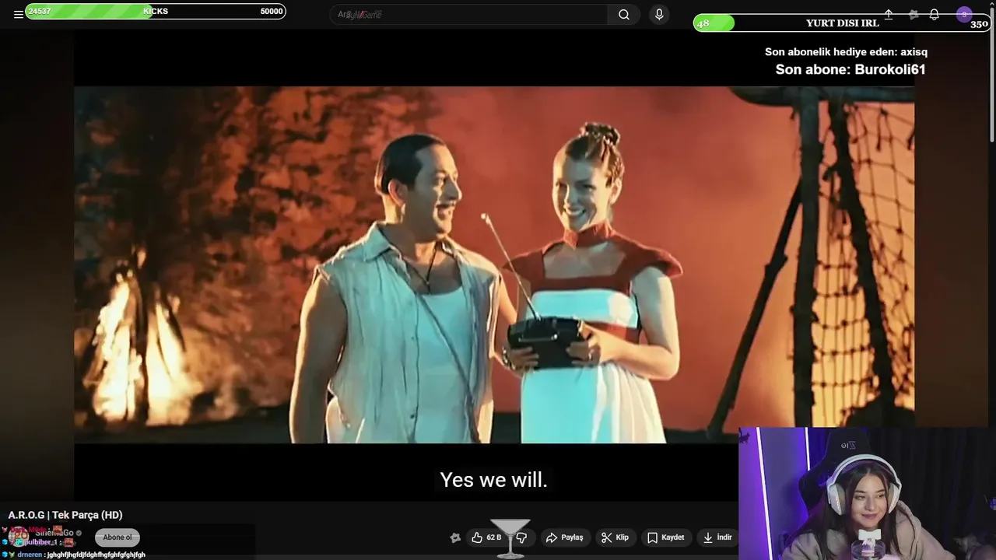
Task: Open the channel avatar under the title
Action: [x=18, y=537]
